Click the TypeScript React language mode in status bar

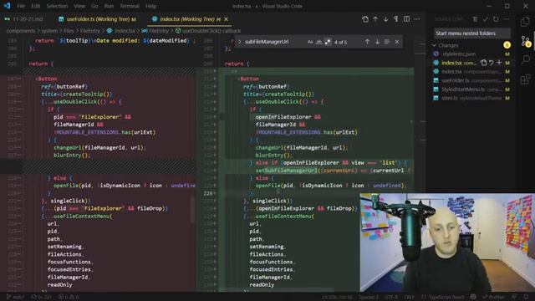click(446, 298)
